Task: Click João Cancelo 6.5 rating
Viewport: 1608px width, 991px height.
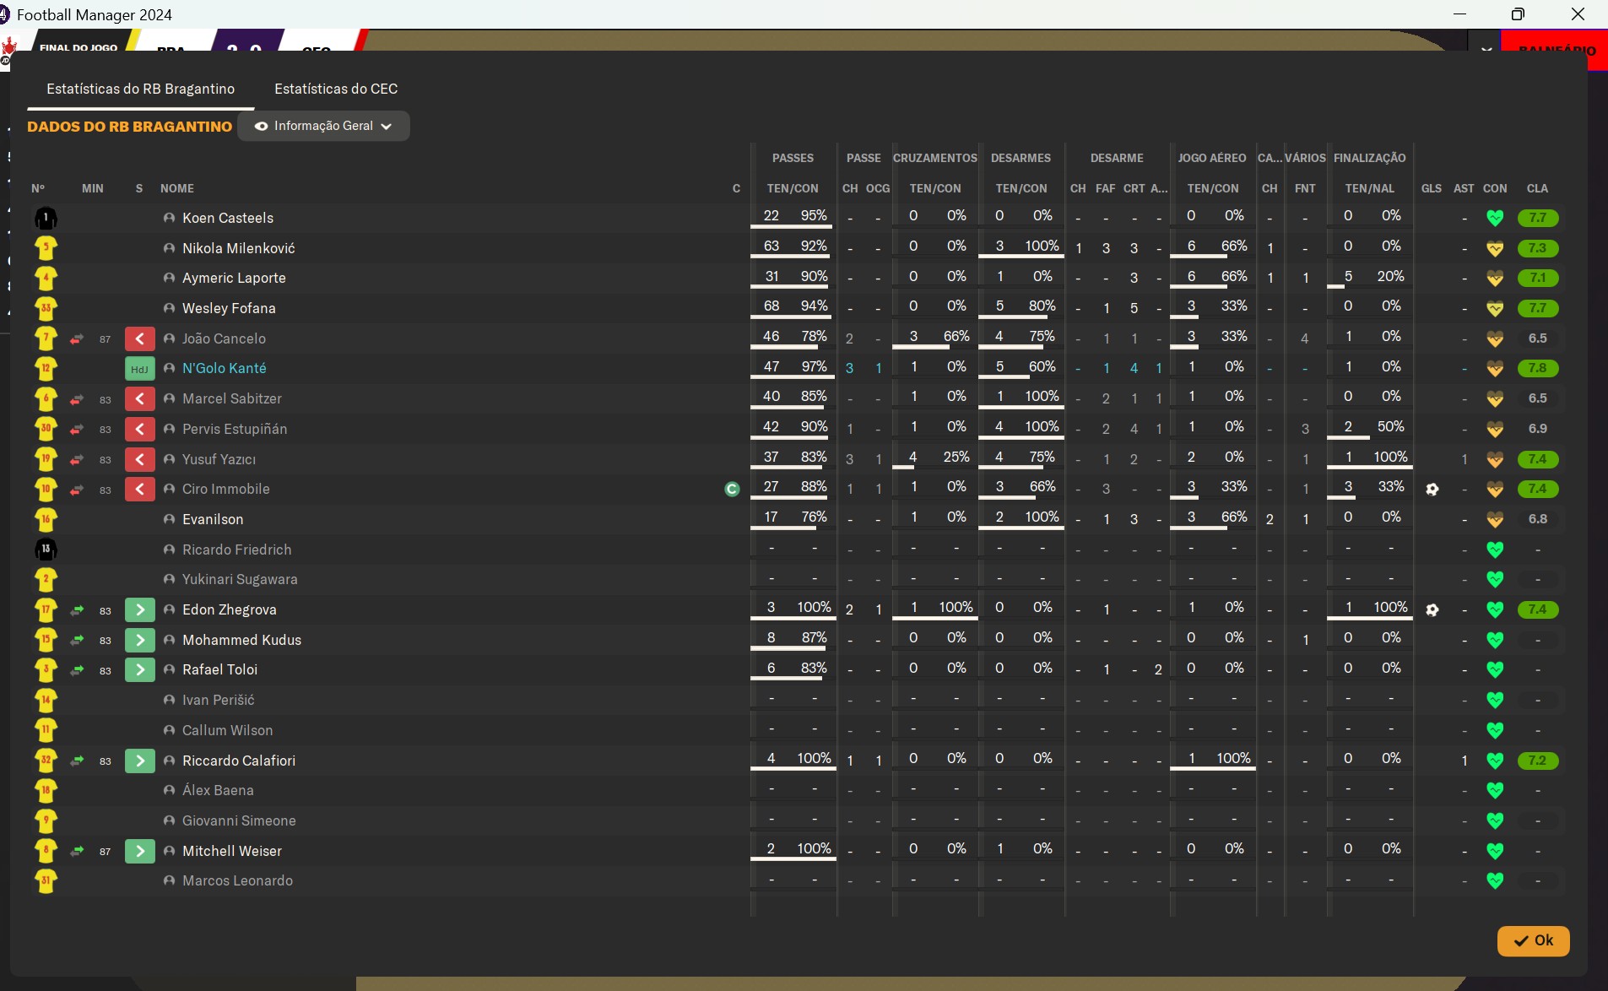Action: (x=1537, y=338)
